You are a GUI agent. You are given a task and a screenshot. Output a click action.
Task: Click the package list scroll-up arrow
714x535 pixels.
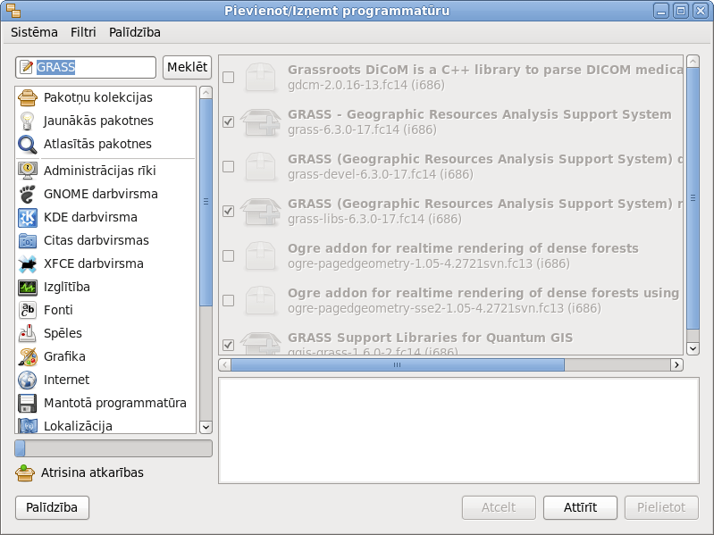(693, 62)
